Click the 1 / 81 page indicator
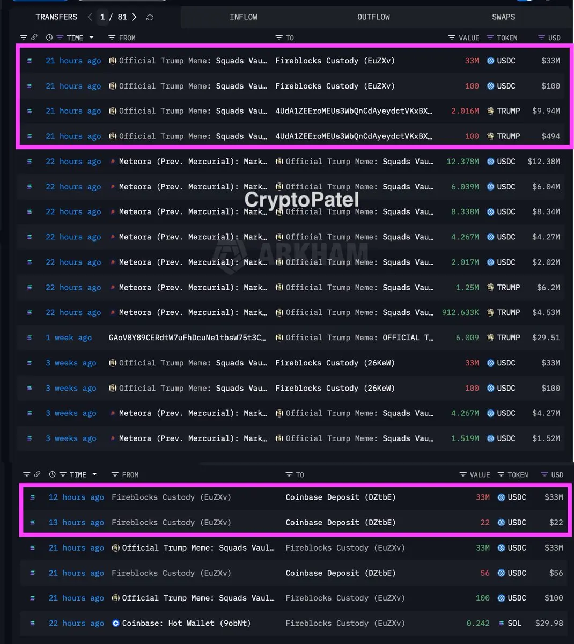The height and width of the screenshot is (644, 574). [113, 17]
